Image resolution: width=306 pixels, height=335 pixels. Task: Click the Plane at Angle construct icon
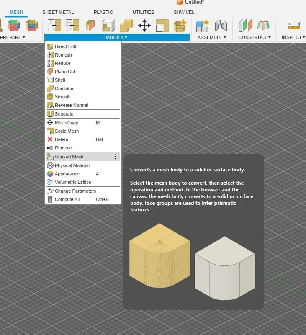[x=263, y=25]
